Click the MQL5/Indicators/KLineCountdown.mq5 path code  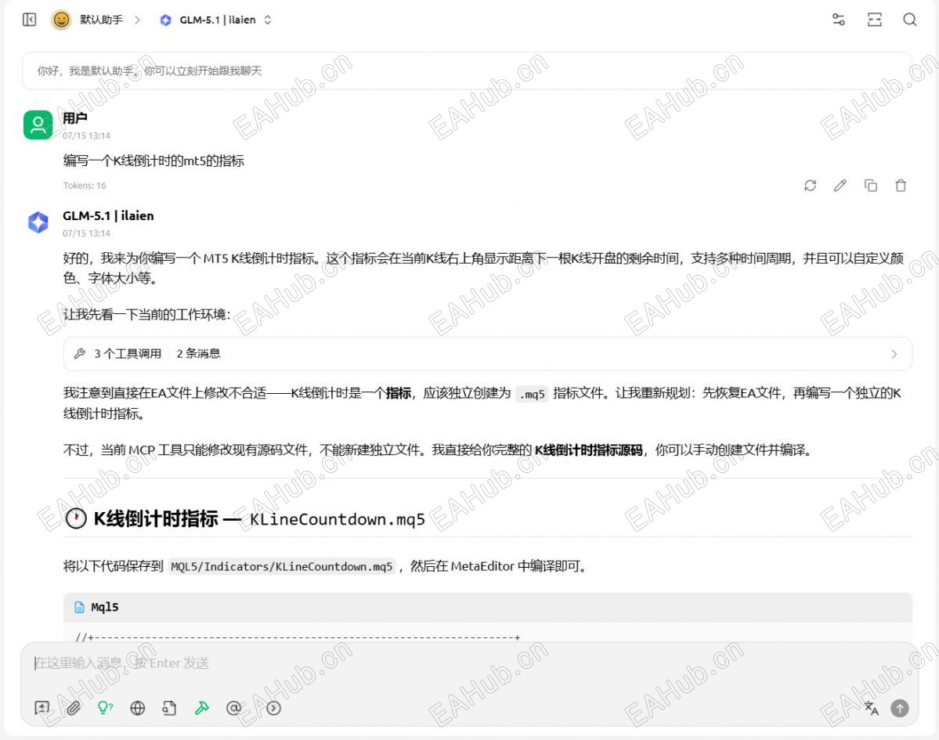click(x=281, y=566)
